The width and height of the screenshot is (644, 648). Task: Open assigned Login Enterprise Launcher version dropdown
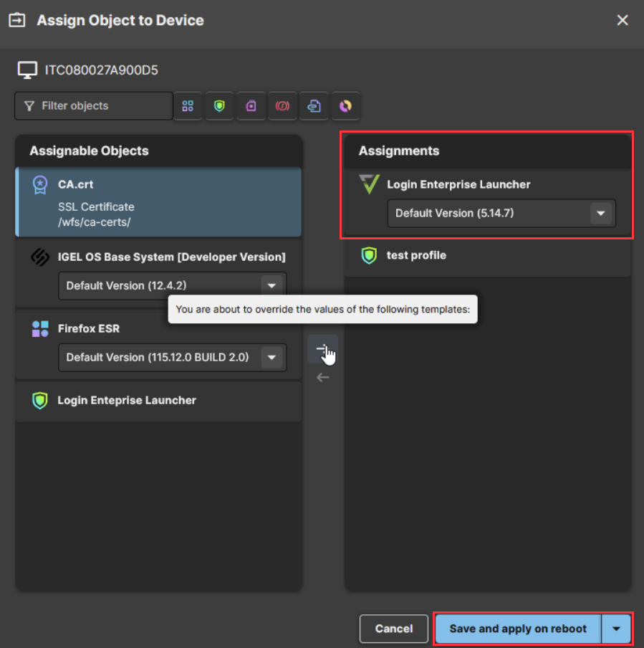pos(600,213)
